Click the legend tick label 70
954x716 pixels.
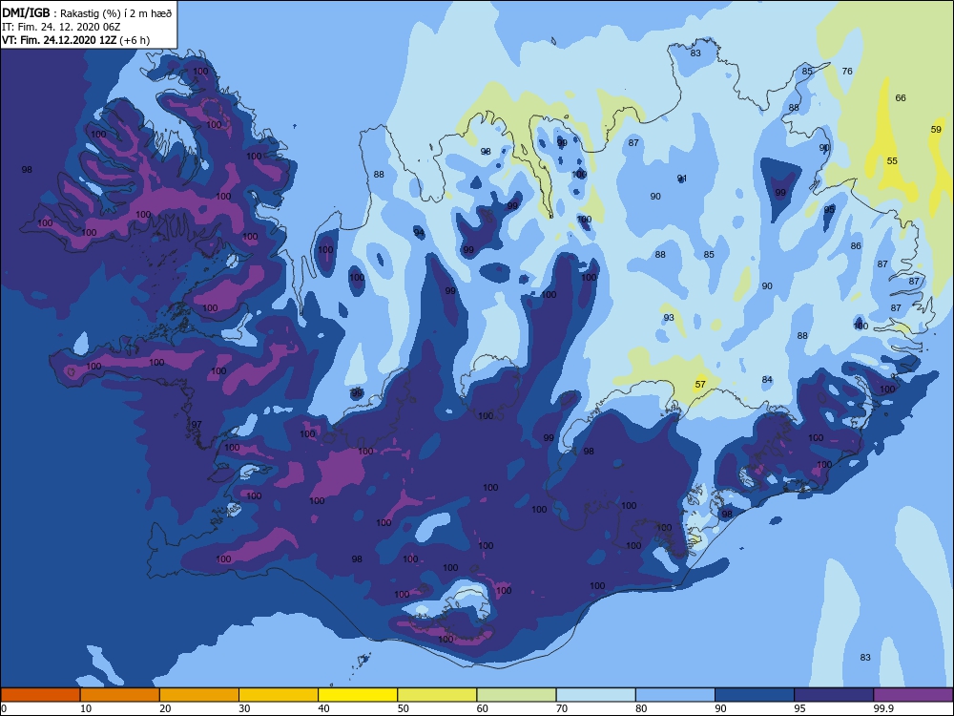(562, 708)
